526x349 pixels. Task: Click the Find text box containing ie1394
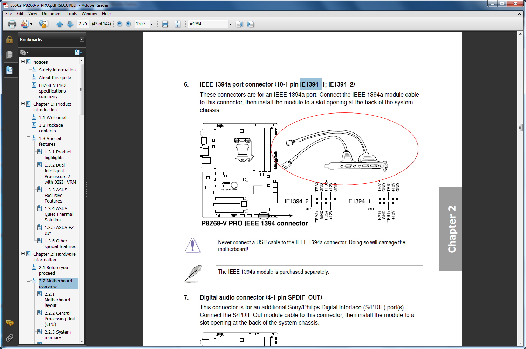(x=208, y=24)
